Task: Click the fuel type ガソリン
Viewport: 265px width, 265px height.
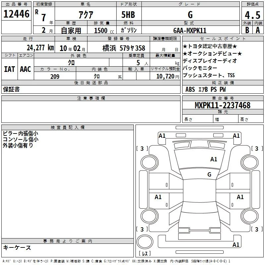Action: click(129, 30)
